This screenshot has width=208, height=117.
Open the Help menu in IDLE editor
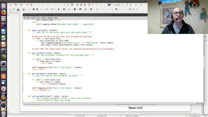click(x=56, y=18)
